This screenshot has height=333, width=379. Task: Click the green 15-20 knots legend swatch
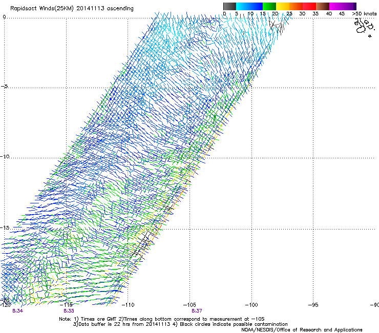click(269, 6)
